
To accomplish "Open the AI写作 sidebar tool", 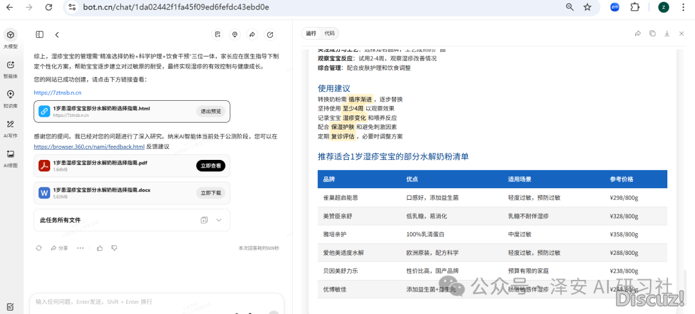I will click(11, 128).
